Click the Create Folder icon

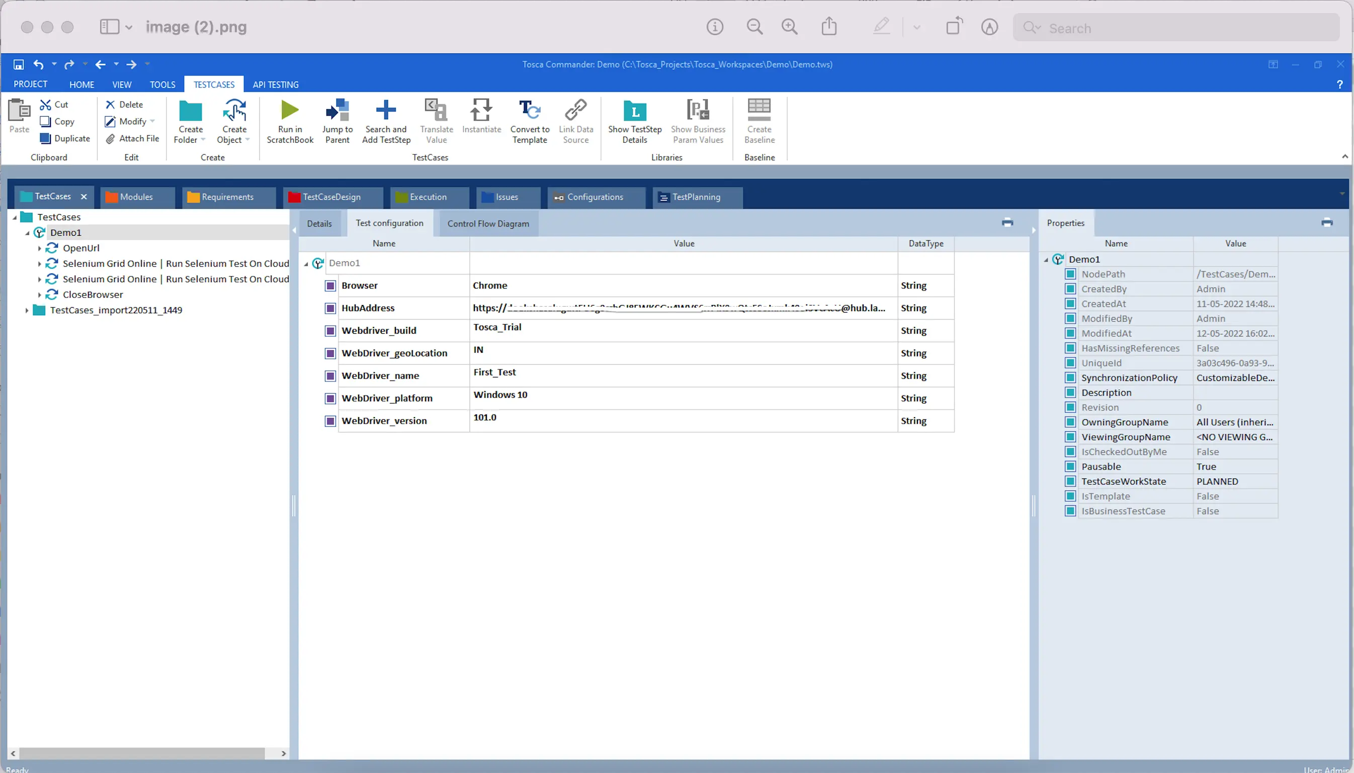190,112
